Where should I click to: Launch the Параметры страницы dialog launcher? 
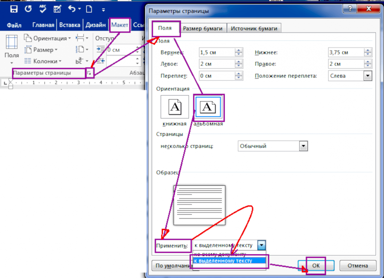(90, 73)
